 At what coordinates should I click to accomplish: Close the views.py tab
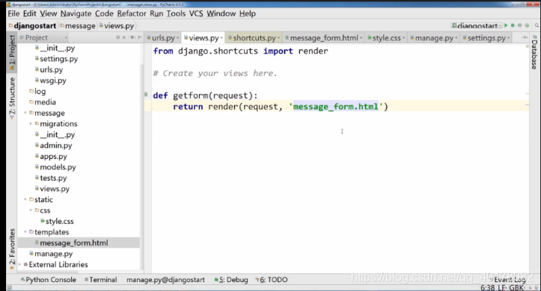(221, 38)
